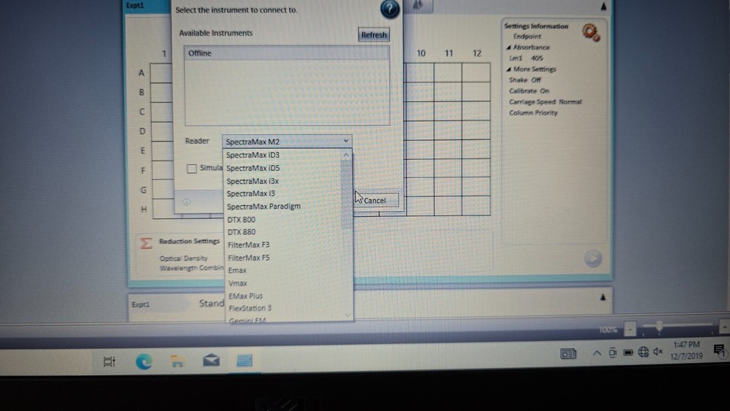
Task: Open touch keyboard tray icon
Action: (x=568, y=354)
